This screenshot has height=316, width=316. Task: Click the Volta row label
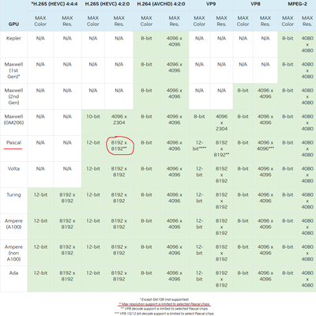[x=13, y=168]
